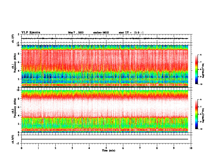The image size is (215, 166).
Task: Click the "ch.3(V)" waveform axis label
Action: 13,139
